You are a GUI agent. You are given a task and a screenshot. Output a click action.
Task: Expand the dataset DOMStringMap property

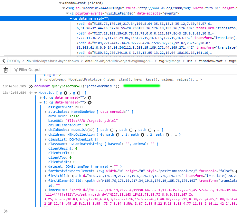coord(45,167)
